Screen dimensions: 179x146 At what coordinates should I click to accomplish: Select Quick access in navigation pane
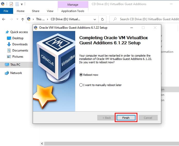[x=19, y=32]
